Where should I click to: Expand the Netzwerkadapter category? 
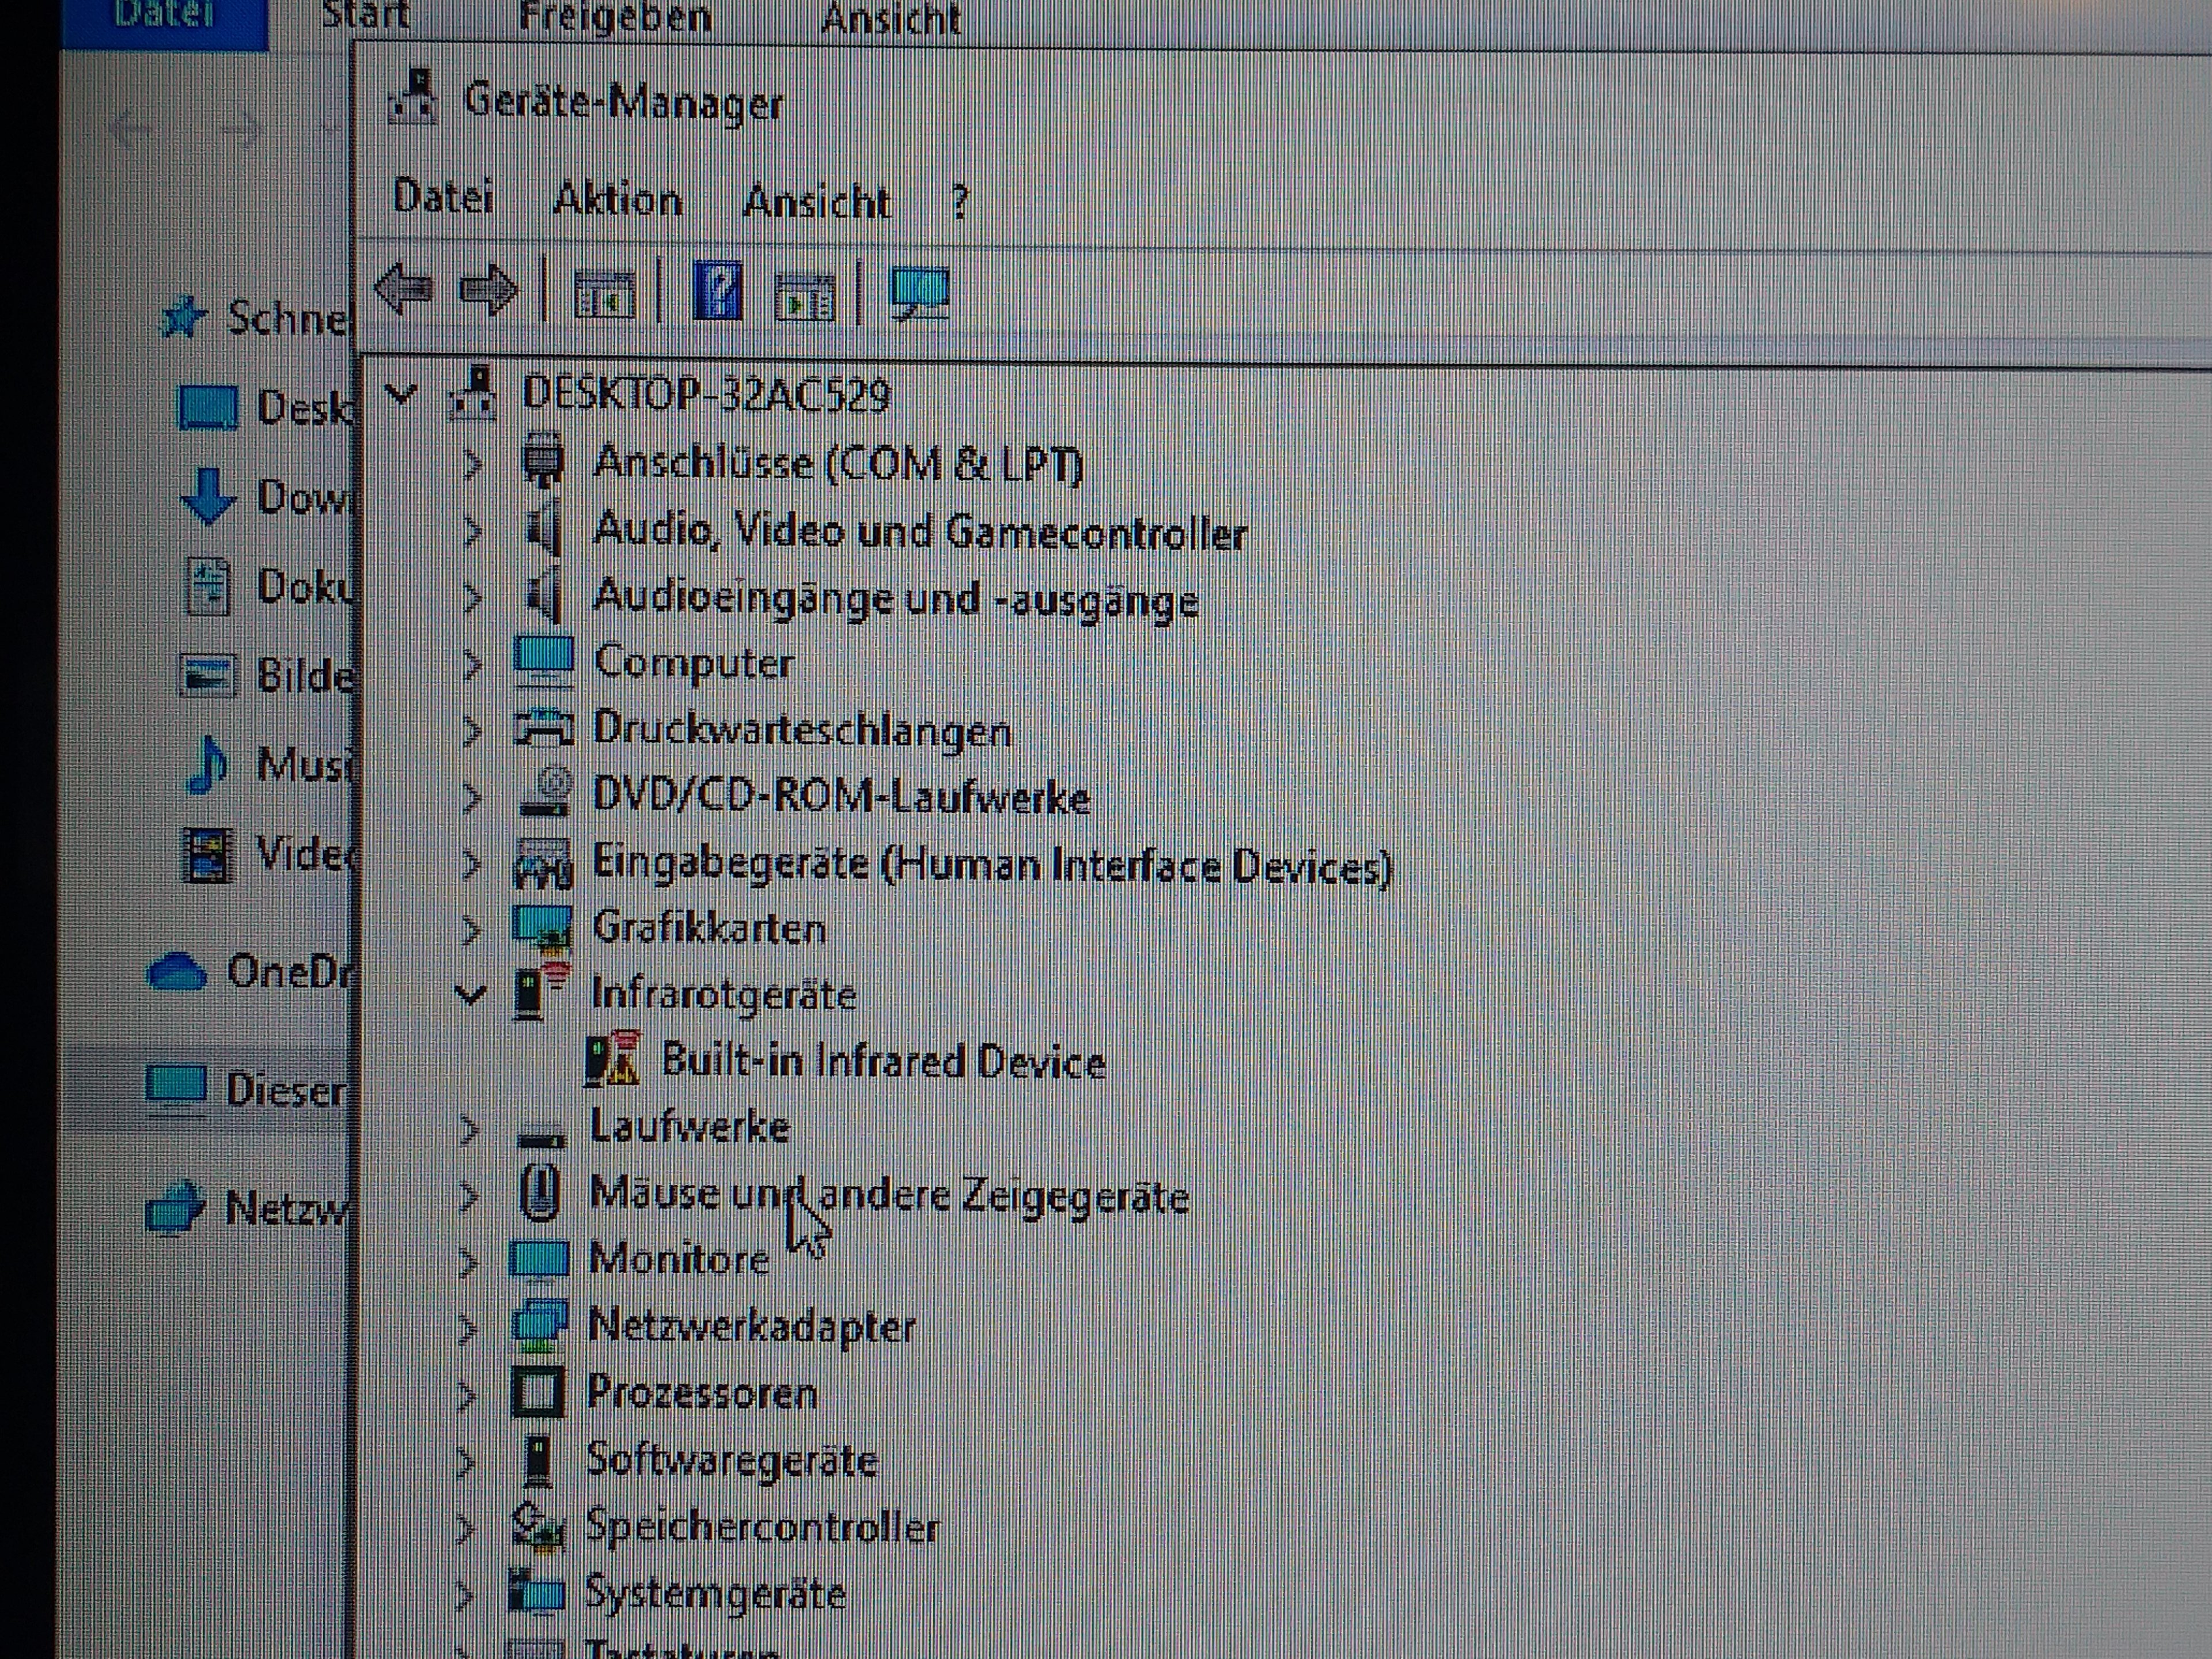[x=467, y=1328]
